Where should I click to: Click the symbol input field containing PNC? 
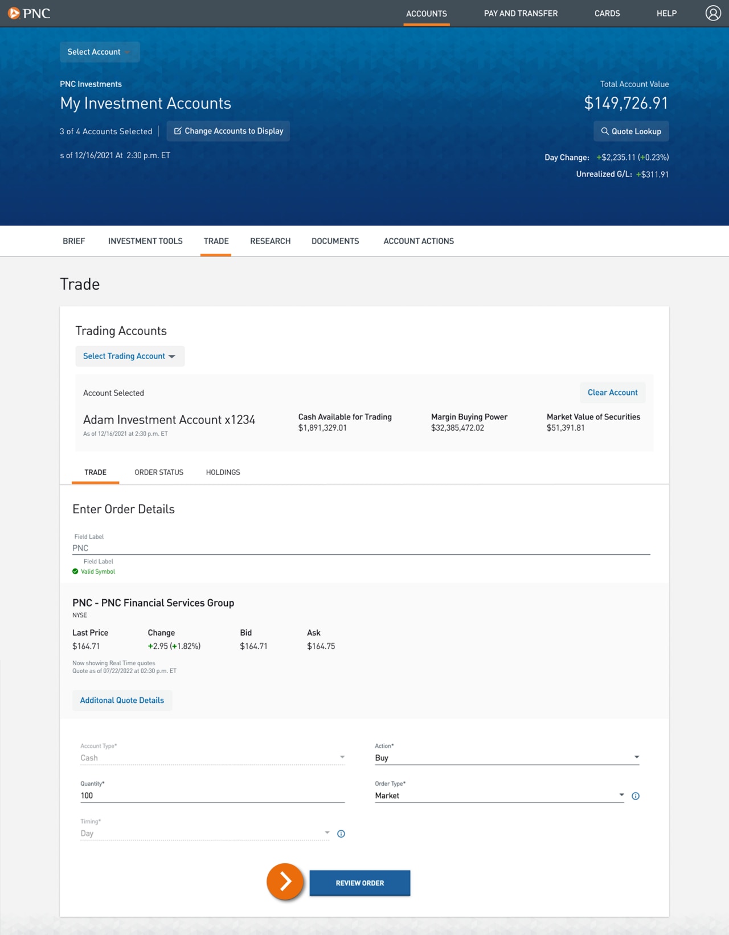click(361, 548)
